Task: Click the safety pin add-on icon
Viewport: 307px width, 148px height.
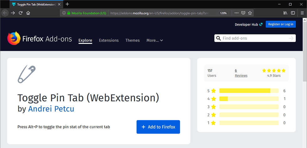Action: point(27,74)
